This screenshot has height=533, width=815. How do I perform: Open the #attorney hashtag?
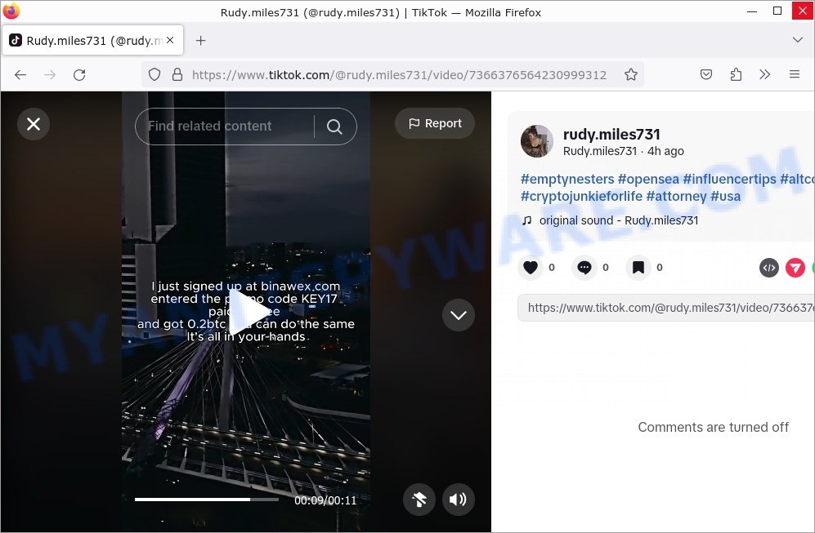click(676, 196)
